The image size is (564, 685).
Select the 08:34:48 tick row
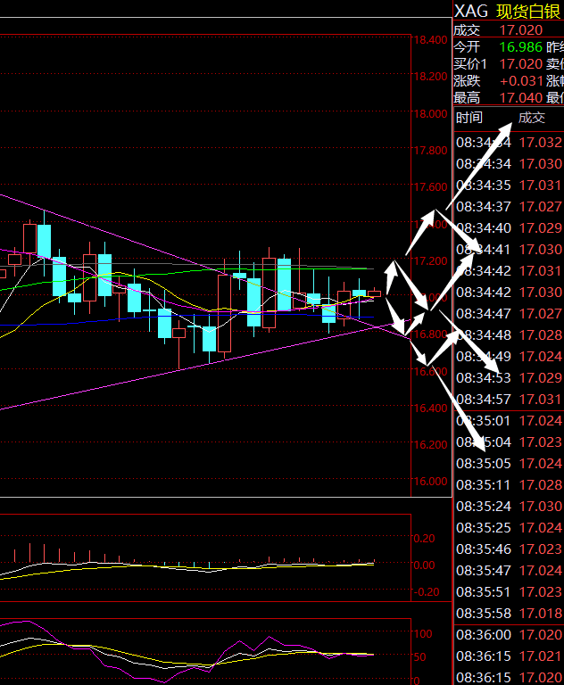click(509, 335)
